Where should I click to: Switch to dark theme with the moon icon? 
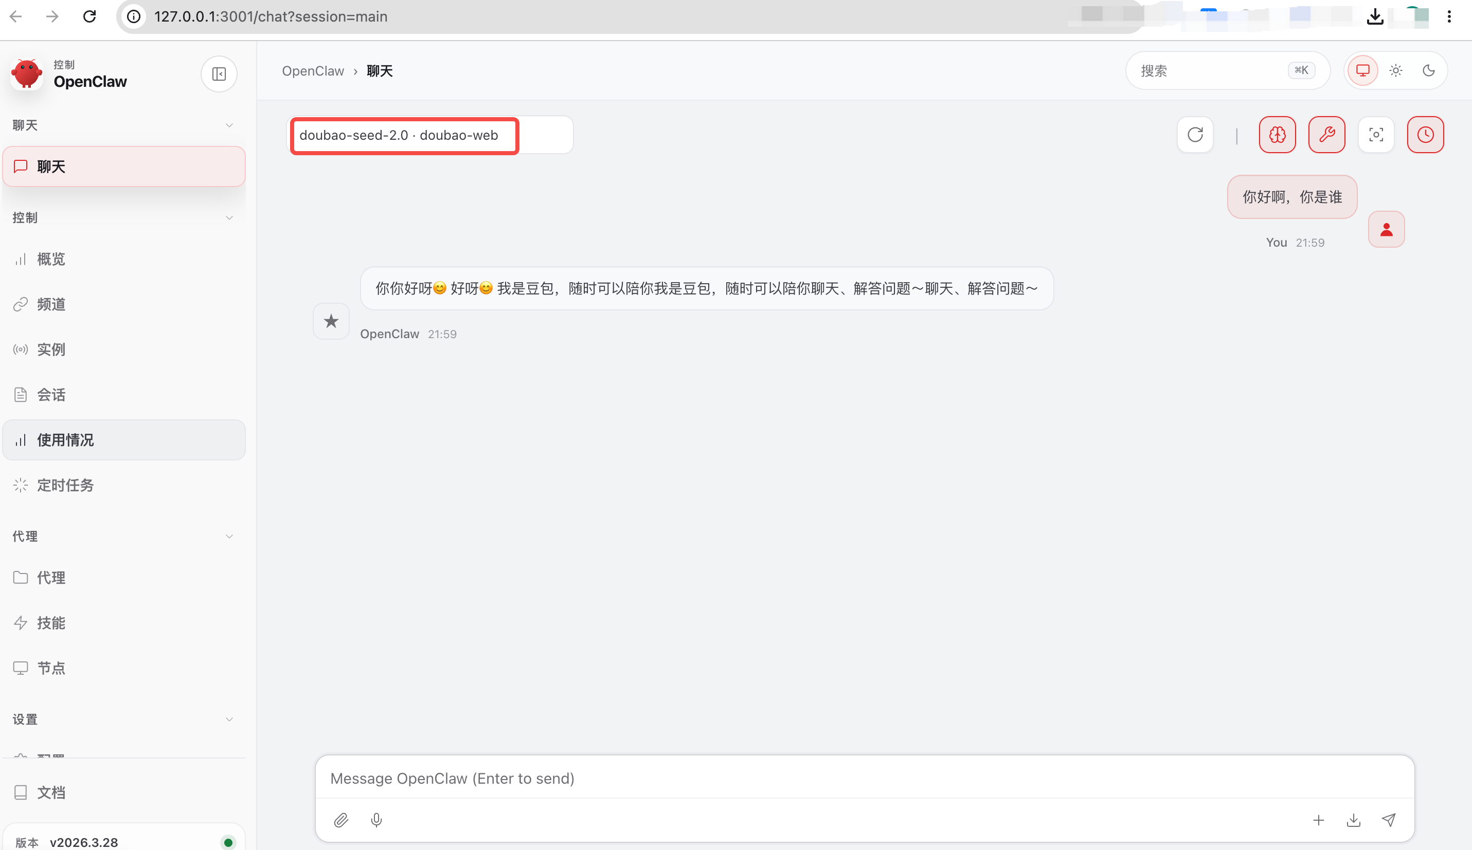tap(1429, 70)
